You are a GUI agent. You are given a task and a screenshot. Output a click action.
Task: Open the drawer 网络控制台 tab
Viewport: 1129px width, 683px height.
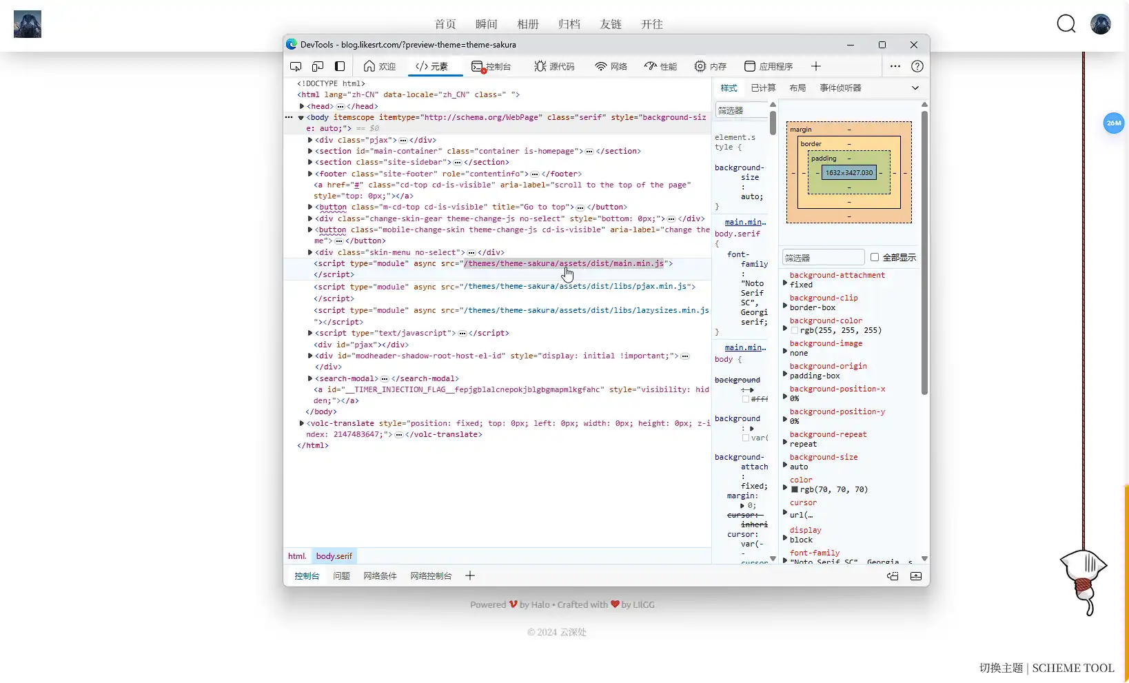point(431,576)
